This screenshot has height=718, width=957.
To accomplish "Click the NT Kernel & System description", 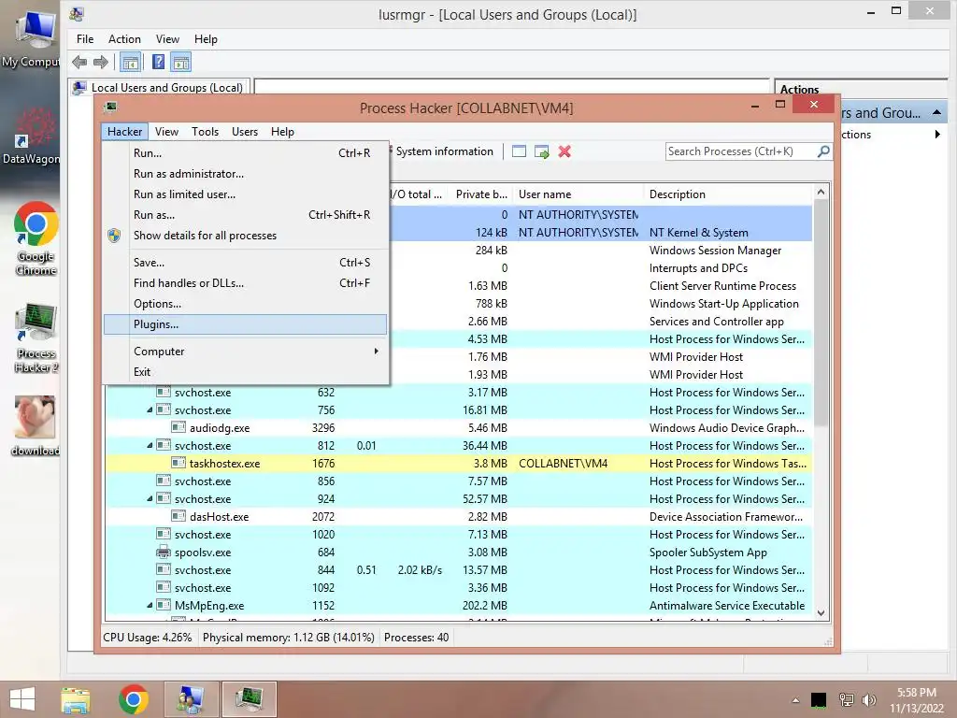I will (698, 233).
